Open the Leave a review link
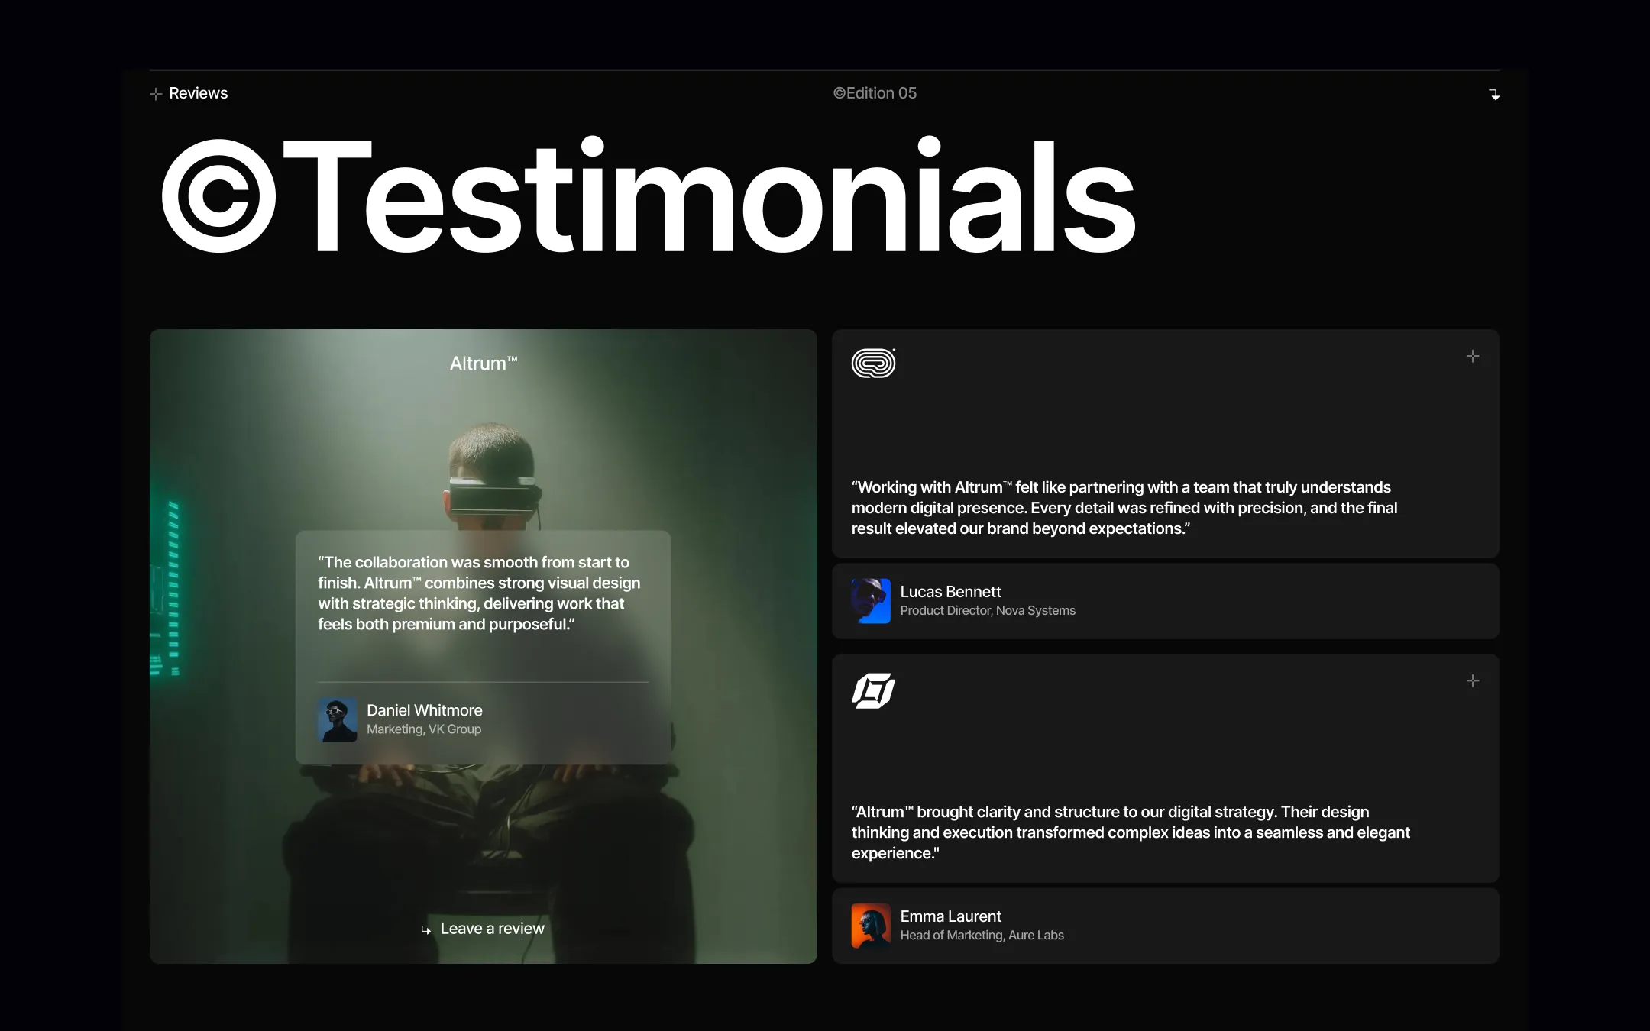 [x=483, y=929]
